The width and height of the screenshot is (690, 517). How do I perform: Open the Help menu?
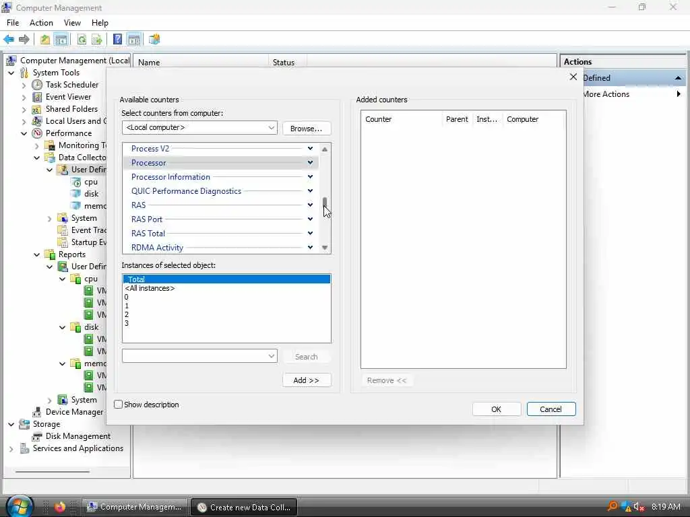point(100,23)
